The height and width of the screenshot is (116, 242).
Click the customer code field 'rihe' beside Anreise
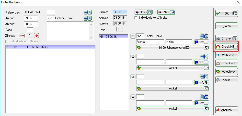(51, 18)
